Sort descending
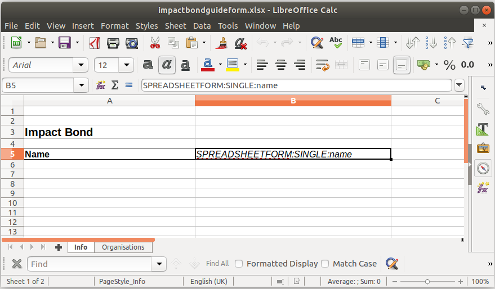The height and width of the screenshot is (289, 495). tap(449, 43)
